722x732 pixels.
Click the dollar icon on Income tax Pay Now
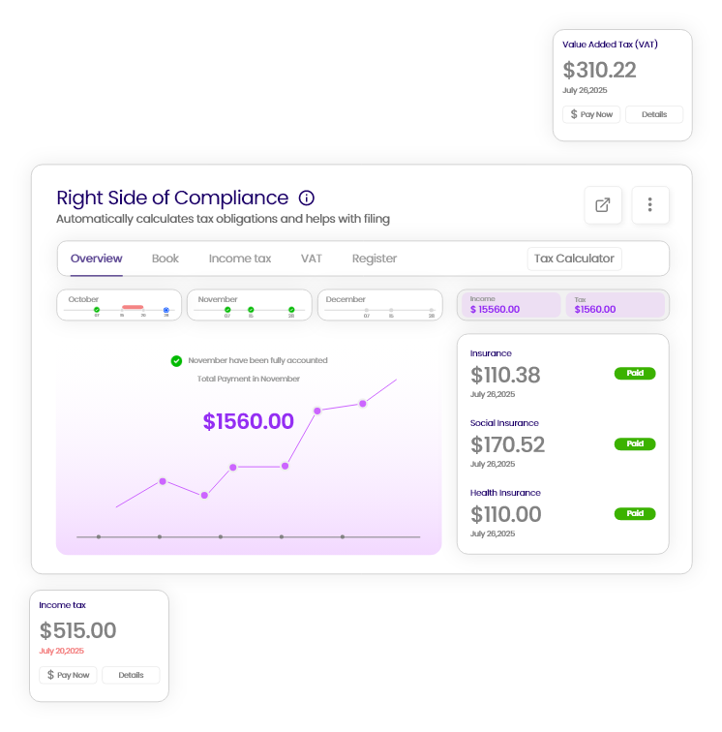[50, 675]
